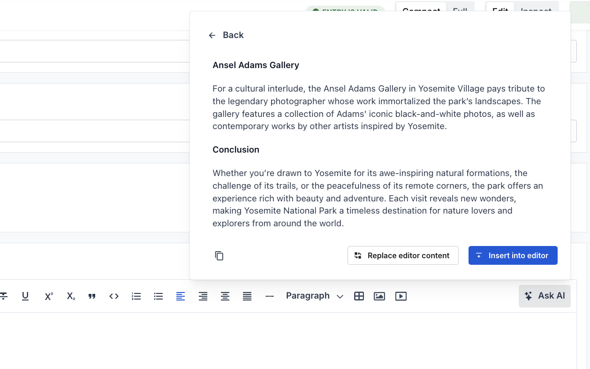Insert a table
590x369 pixels.
coord(359,296)
